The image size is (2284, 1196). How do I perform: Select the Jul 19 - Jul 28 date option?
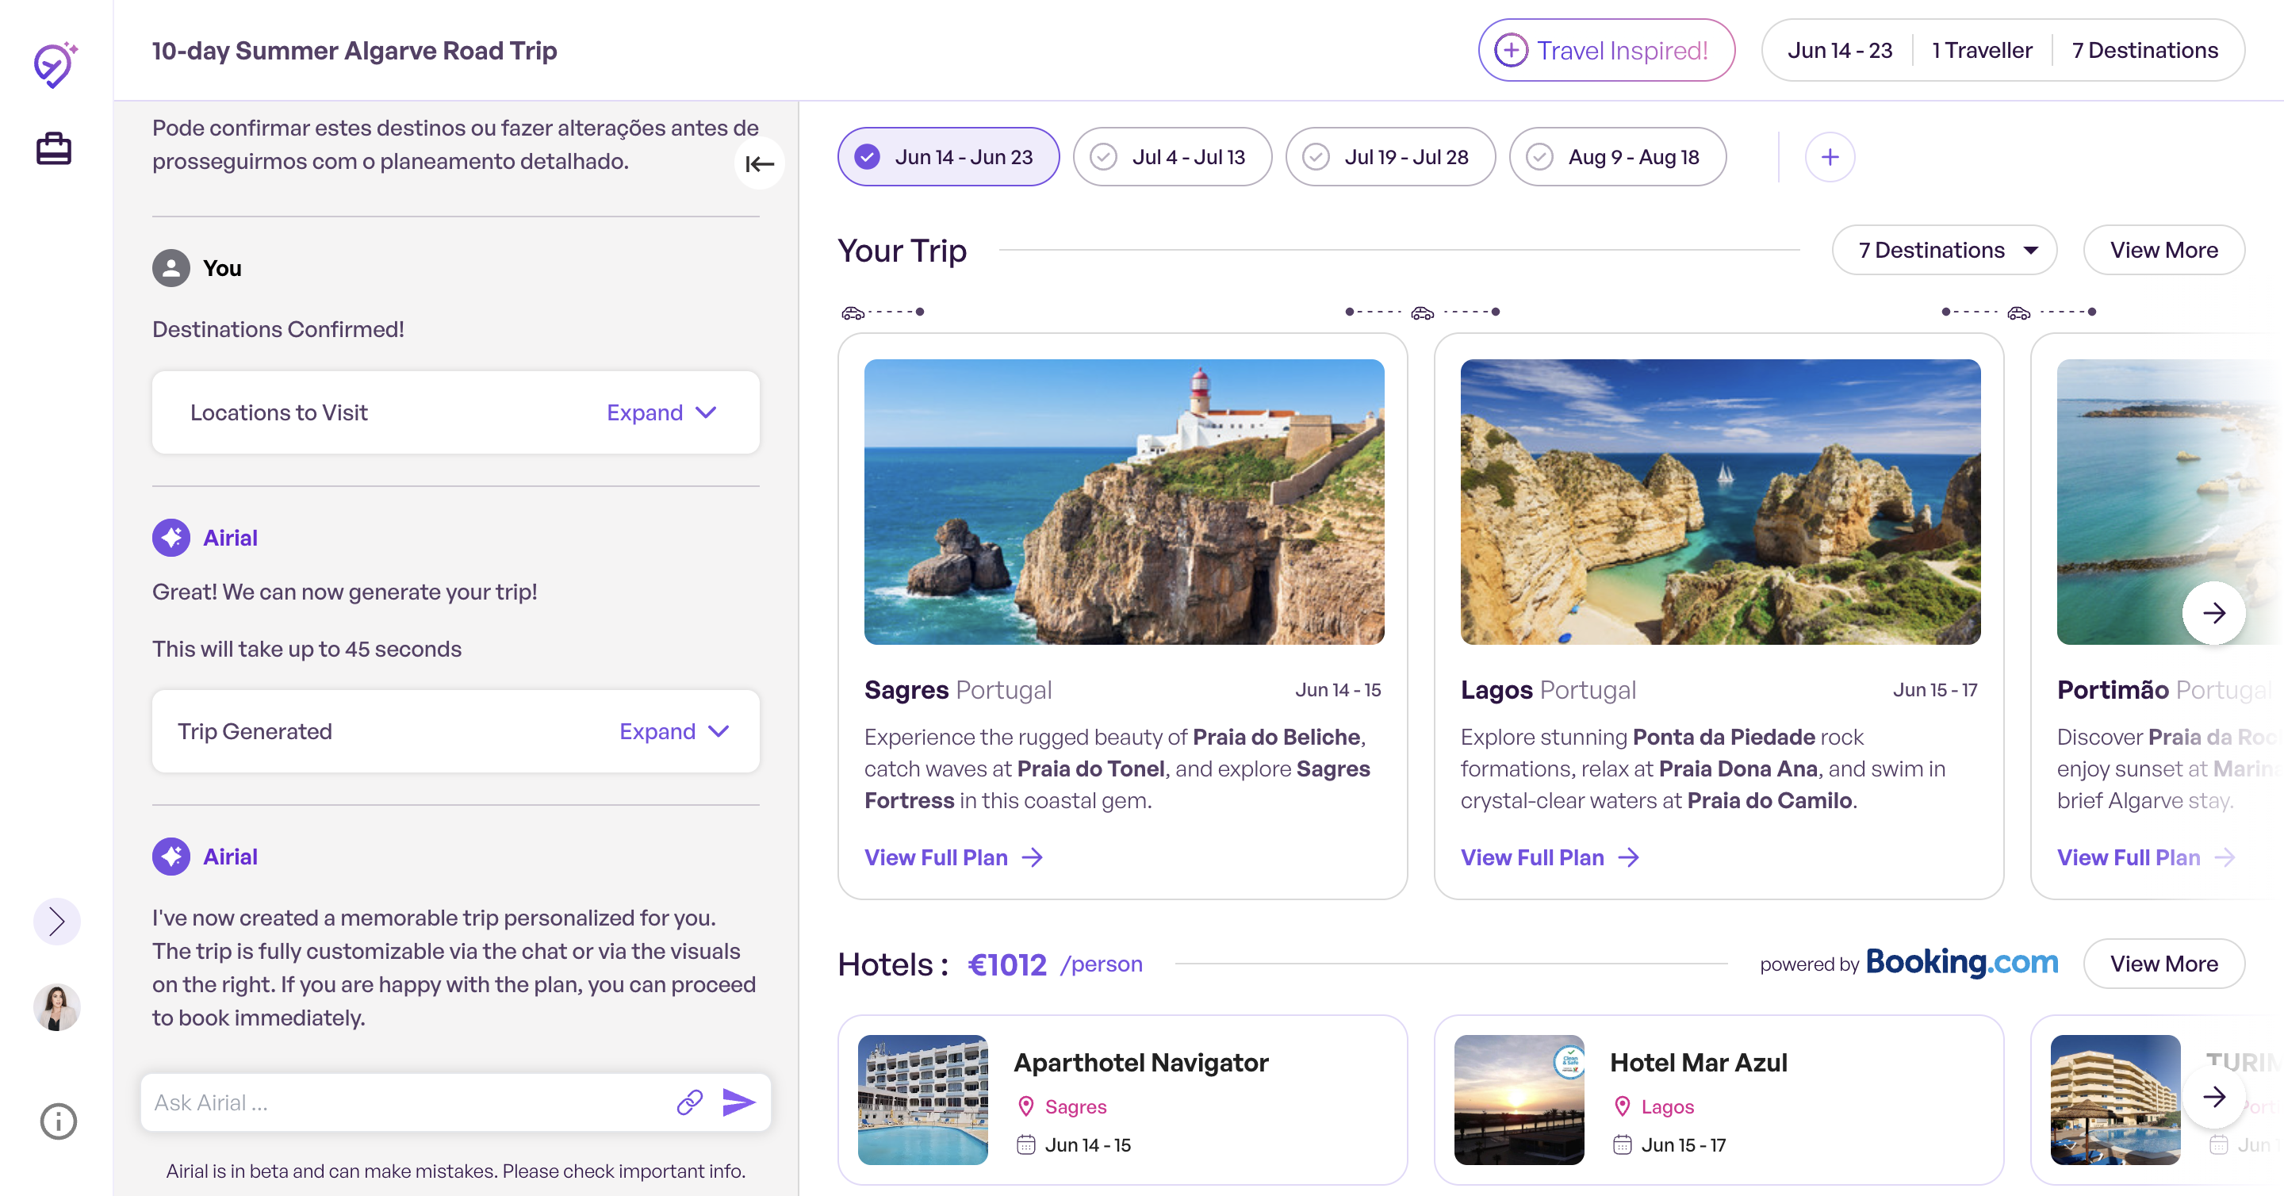click(1390, 157)
